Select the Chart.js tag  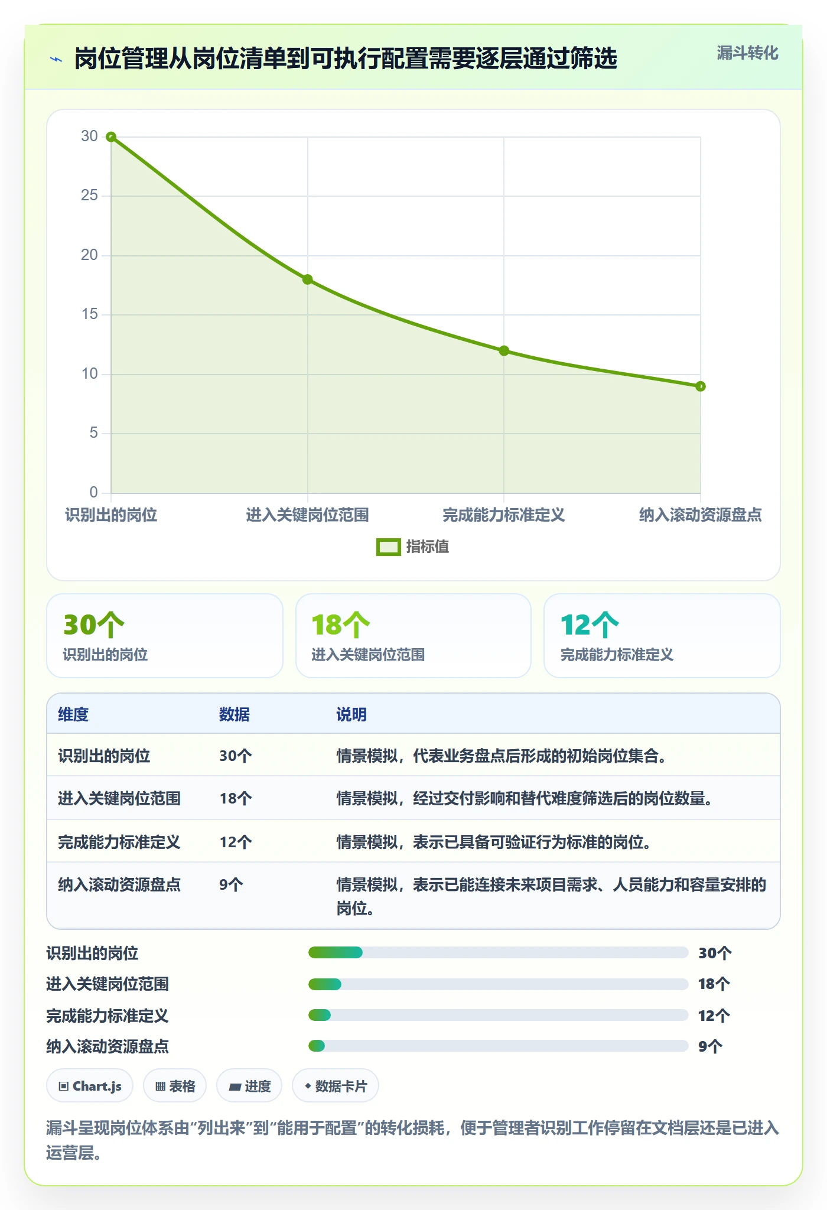point(90,1086)
